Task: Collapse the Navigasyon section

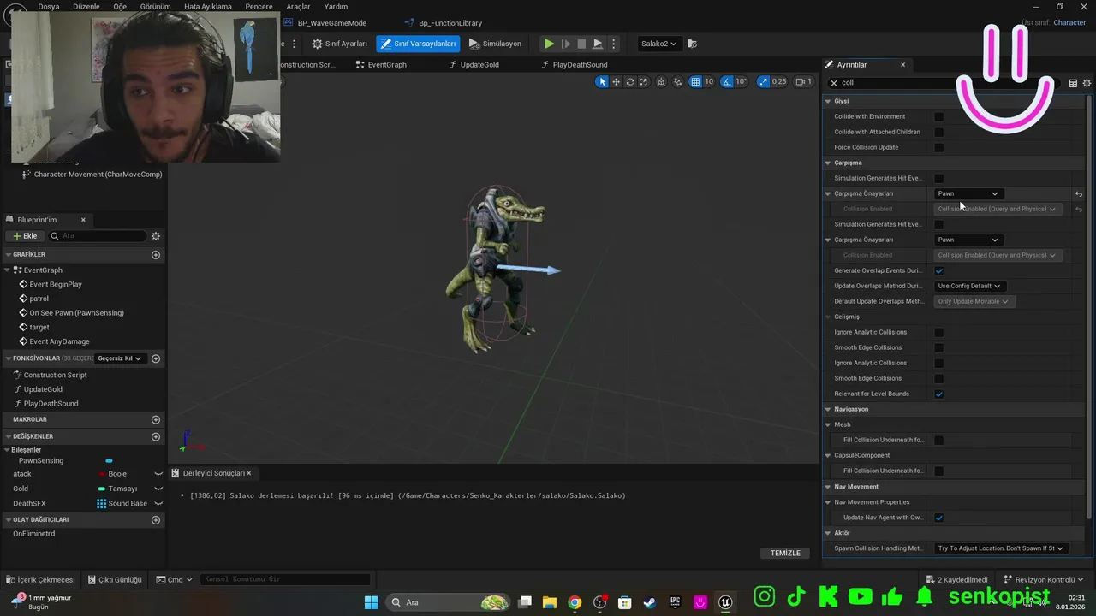Action: point(828,409)
